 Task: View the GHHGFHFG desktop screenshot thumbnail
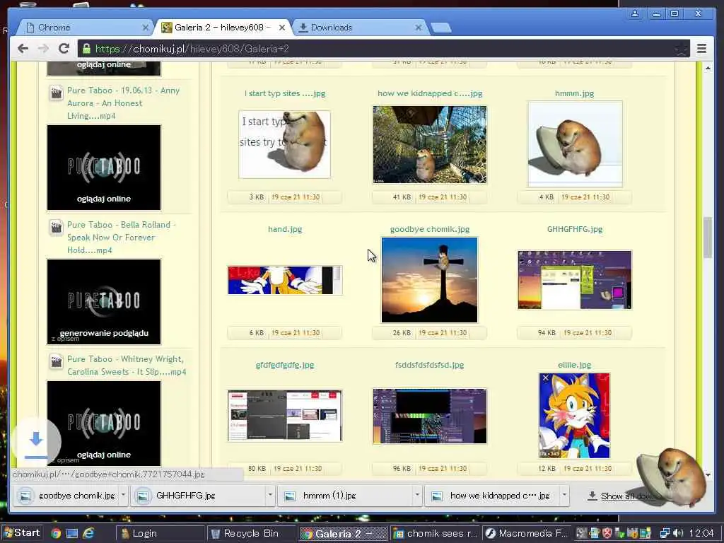point(575,280)
